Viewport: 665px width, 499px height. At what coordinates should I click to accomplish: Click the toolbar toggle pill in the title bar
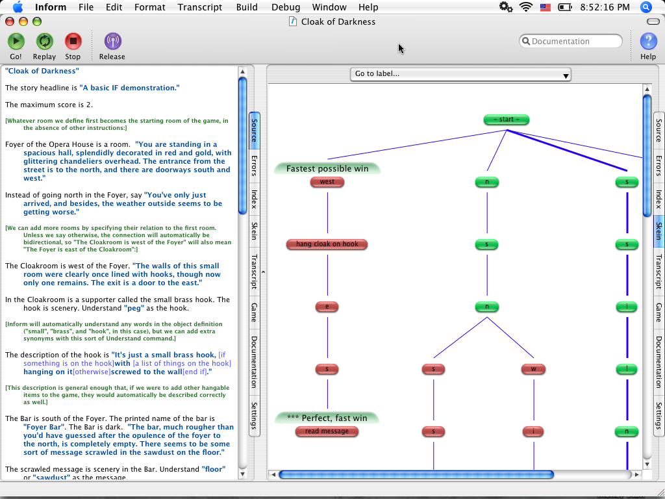point(653,21)
